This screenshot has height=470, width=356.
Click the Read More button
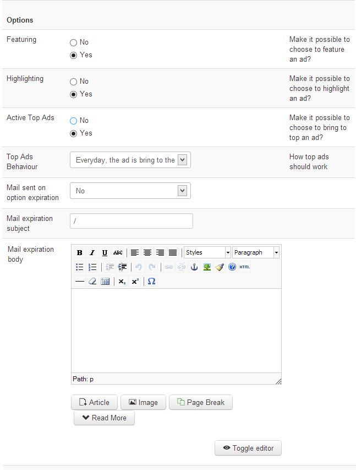(104, 418)
